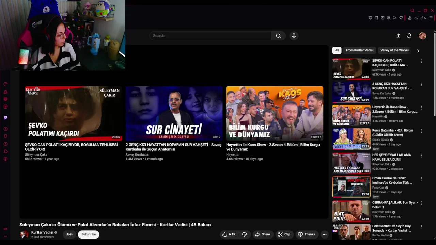Click 'Polat Memati ve Seyfo Dayı Sorguda' title
The width and height of the screenshot is (436, 245).
392,228
